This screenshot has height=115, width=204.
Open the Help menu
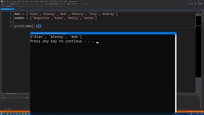click(x=47, y=1)
